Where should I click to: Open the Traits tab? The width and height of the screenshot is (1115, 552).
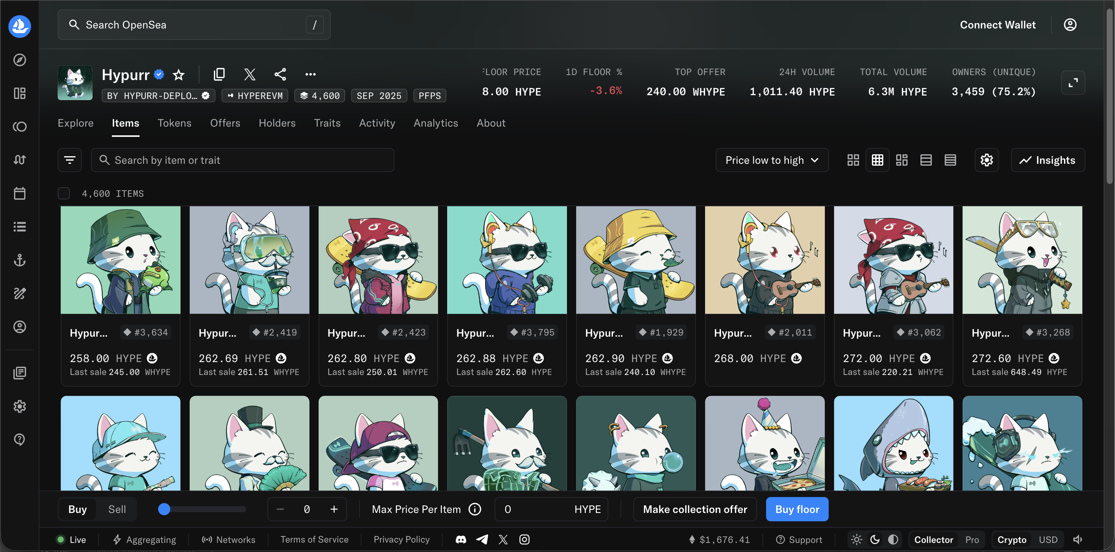pyautogui.click(x=327, y=123)
